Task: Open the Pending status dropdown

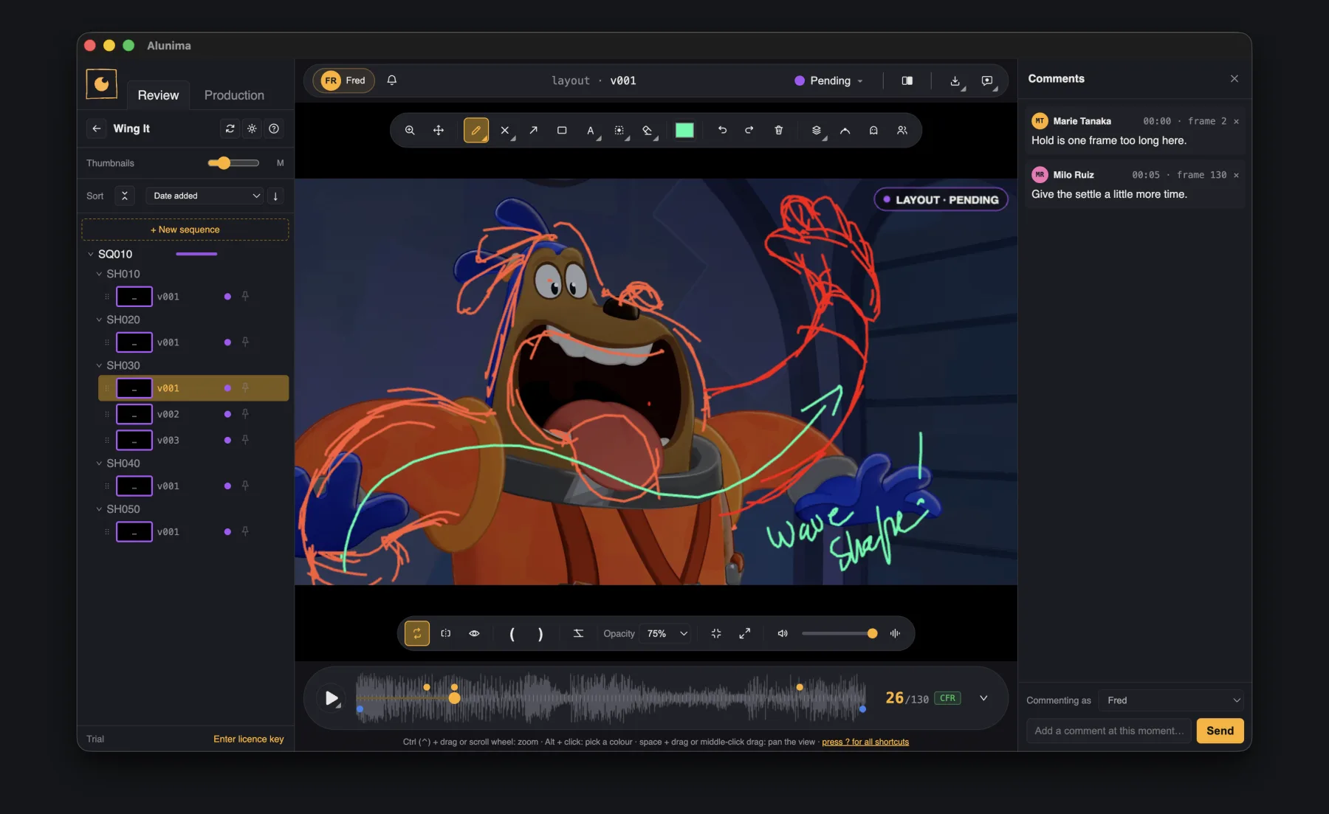Action: tap(829, 81)
